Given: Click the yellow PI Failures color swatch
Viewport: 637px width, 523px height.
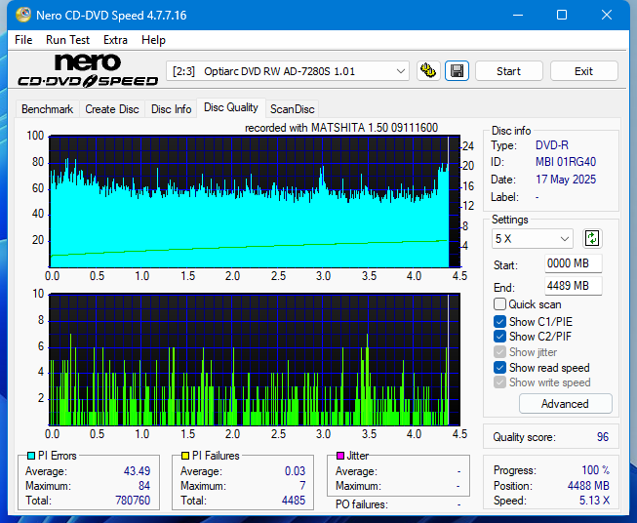Looking at the screenshot, I should 184,456.
